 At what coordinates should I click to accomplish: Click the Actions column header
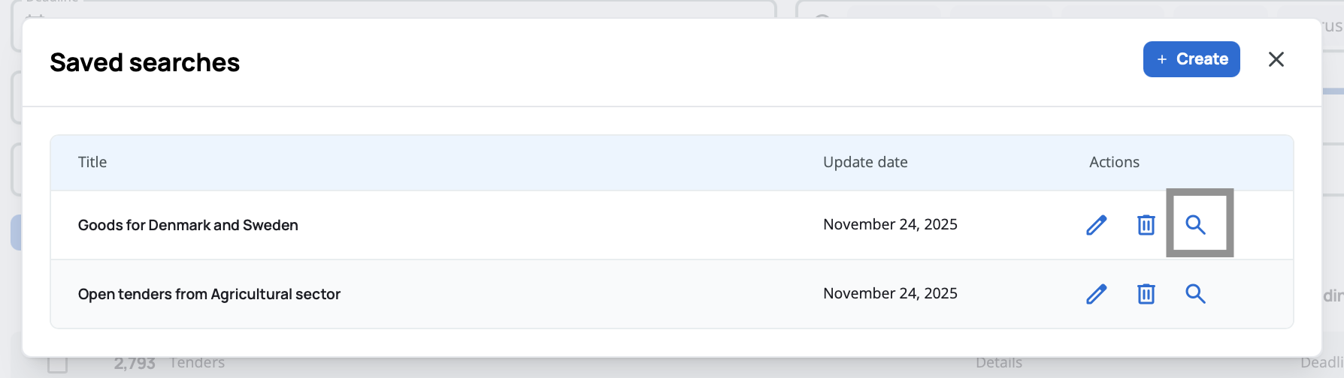point(1114,162)
